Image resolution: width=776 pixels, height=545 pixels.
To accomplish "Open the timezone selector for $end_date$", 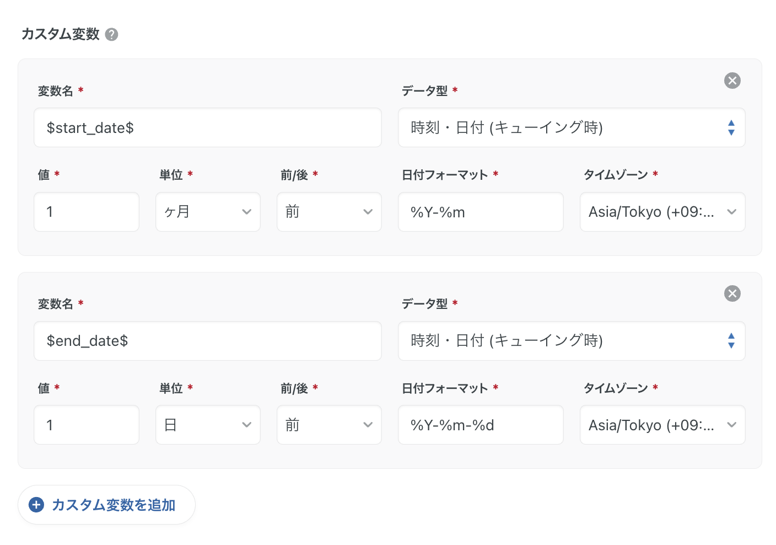I will click(x=662, y=425).
